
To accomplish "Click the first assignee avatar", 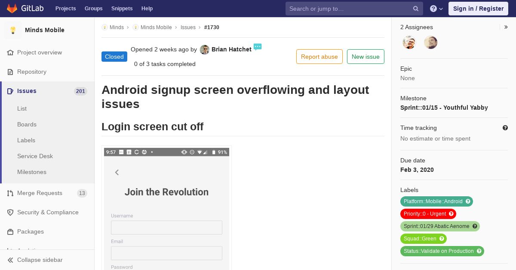I will pyautogui.click(x=409, y=42).
